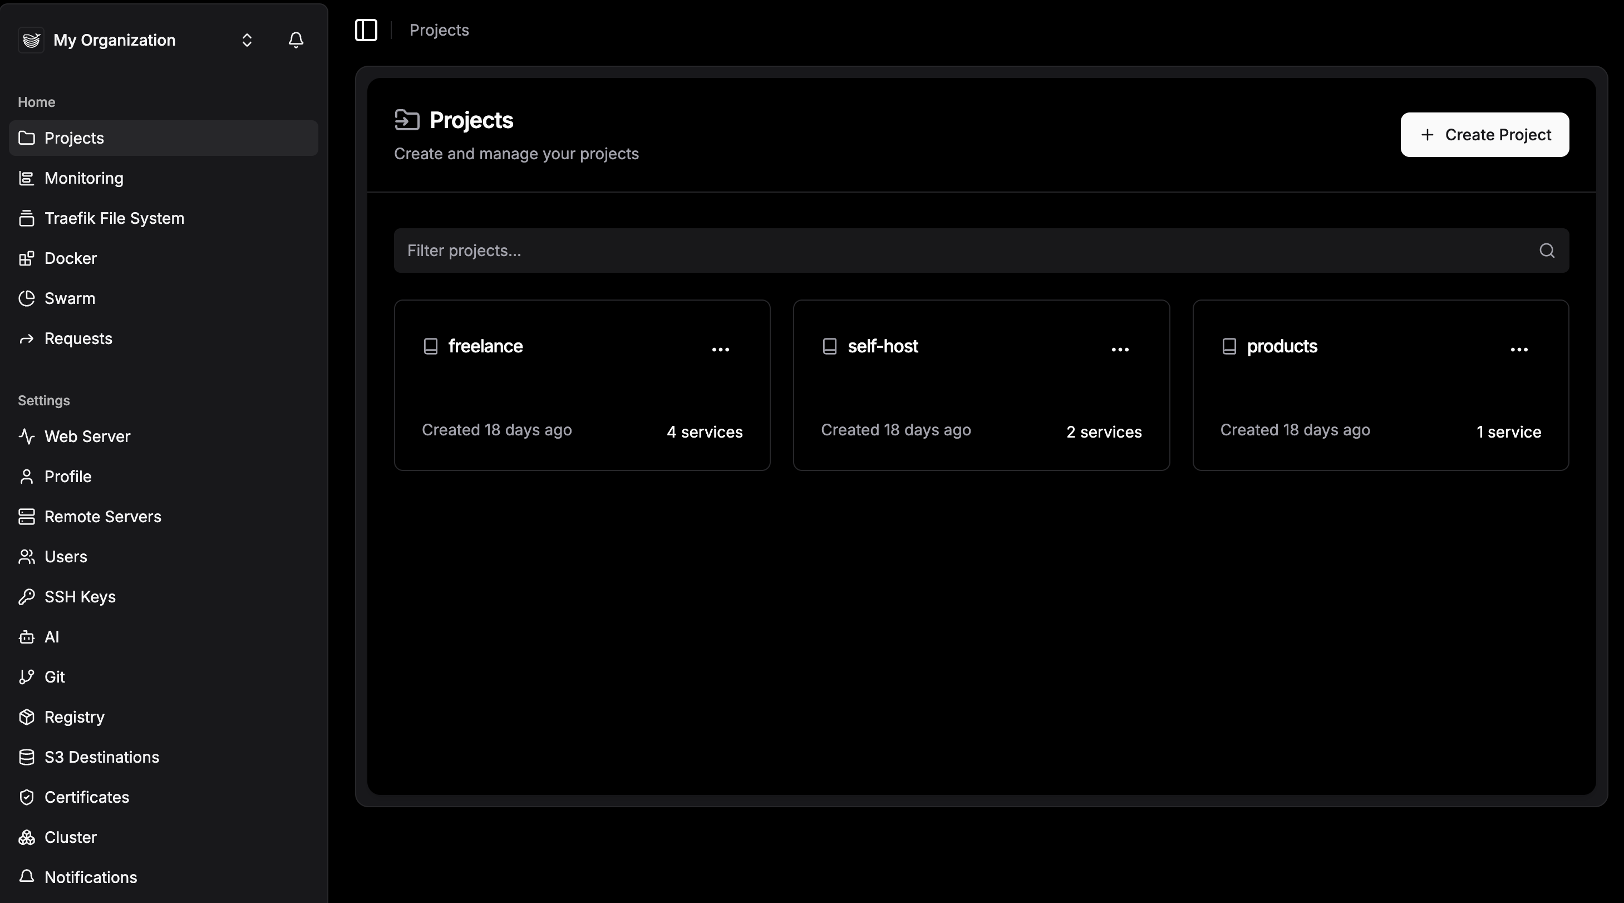
Task: Click the SSH Keys key icon
Action: coord(27,597)
